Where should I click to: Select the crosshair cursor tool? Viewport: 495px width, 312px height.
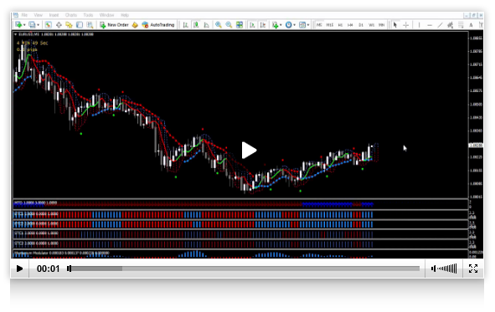tap(406, 24)
